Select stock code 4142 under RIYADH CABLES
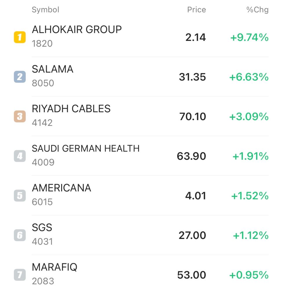Screen dimensions: 282x290 tap(42, 123)
